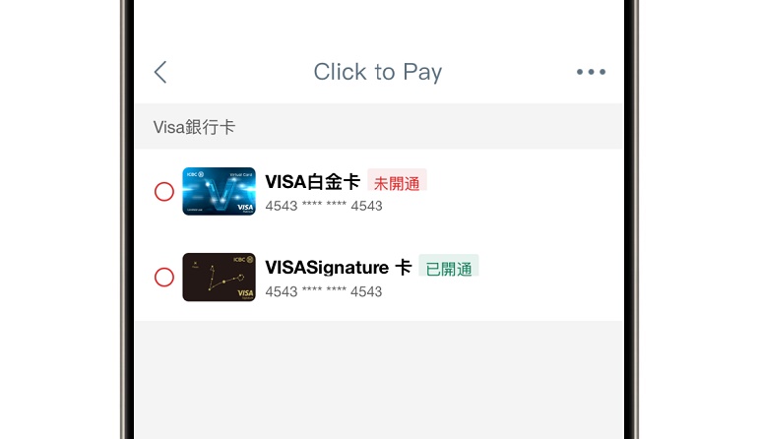Open the three-dot more options menu
The image size is (759, 439).
tap(591, 72)
